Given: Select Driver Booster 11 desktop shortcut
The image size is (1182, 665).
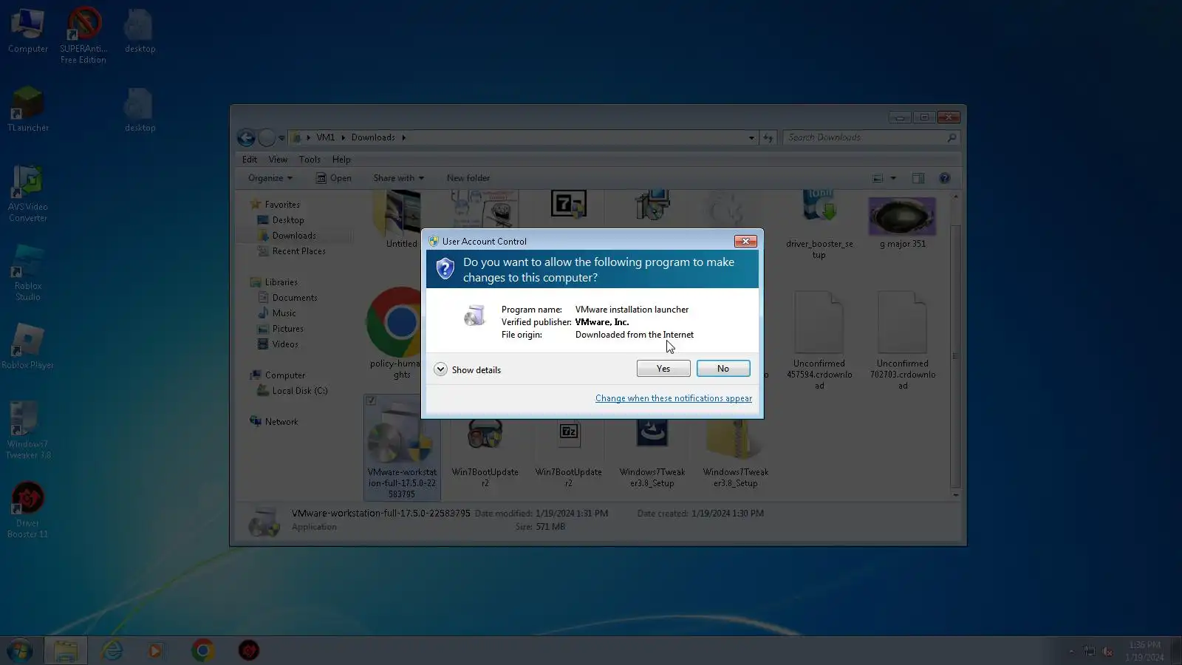Looking at the screenshot, I should tap(28, 510).
